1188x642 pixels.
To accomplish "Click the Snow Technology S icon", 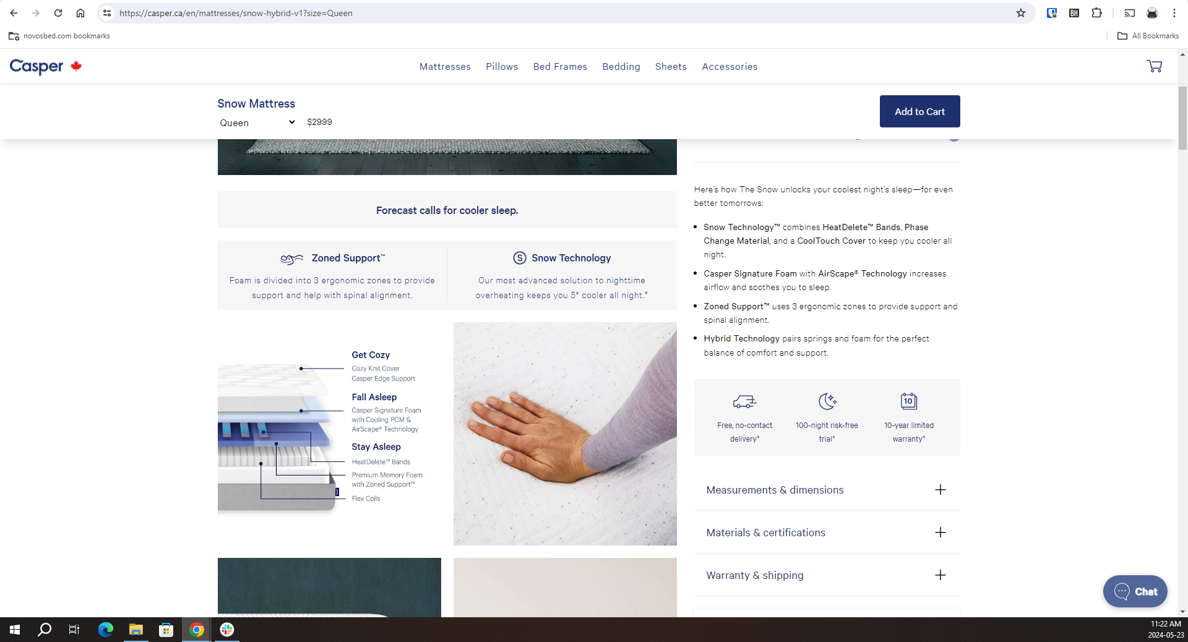I will [520, 258].
